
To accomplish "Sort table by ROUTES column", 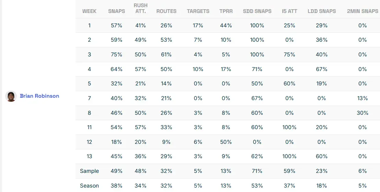I will point(166,11).
